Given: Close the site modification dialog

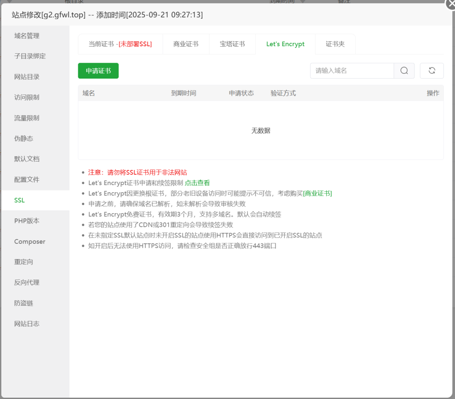Looking at the screenshot, I should coord(451,4).
